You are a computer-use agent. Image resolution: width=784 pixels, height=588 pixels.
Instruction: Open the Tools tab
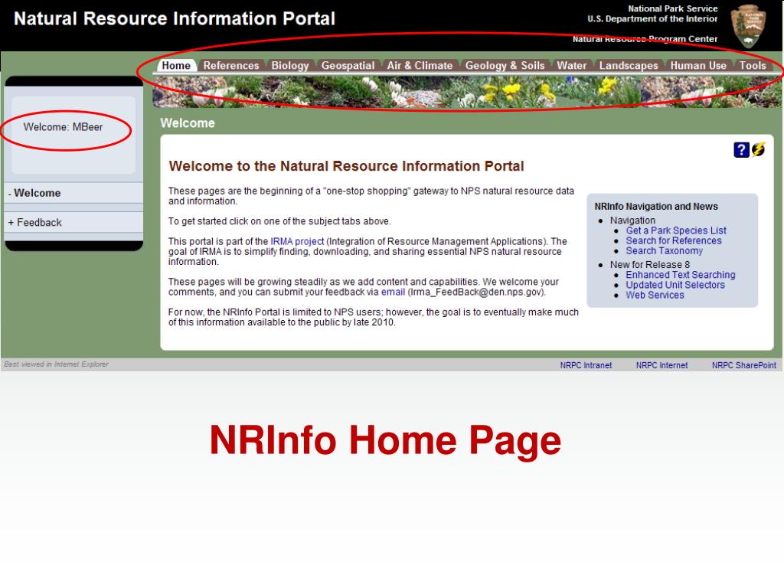[753, 66]
